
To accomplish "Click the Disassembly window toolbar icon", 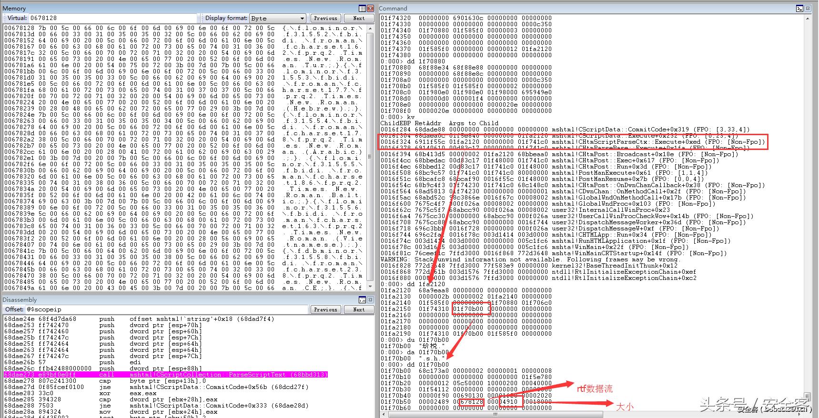I will point(363,300).
